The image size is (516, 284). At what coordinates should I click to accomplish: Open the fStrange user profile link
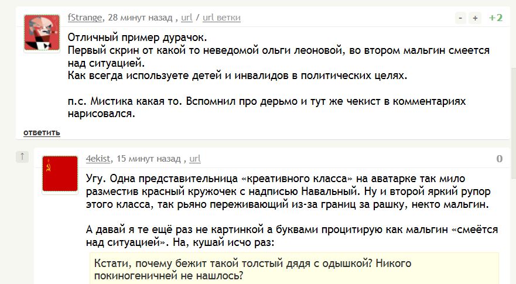pos(85,18)
